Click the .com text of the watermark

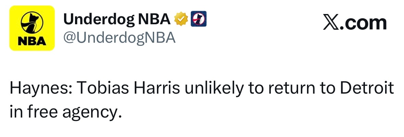point(363,23)
